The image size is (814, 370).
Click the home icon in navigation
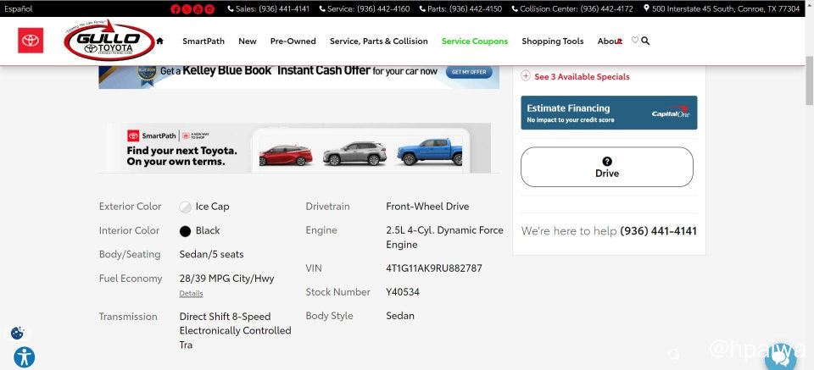point(159,41)
